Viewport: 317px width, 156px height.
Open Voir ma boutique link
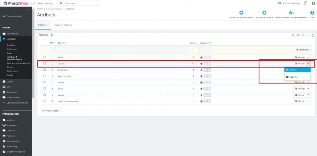point(289,3)
